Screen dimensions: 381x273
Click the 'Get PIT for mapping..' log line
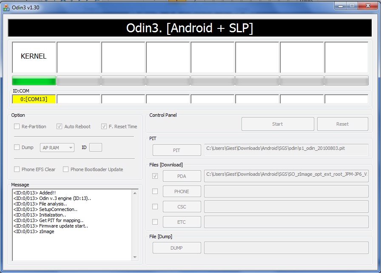pos(48,220)
